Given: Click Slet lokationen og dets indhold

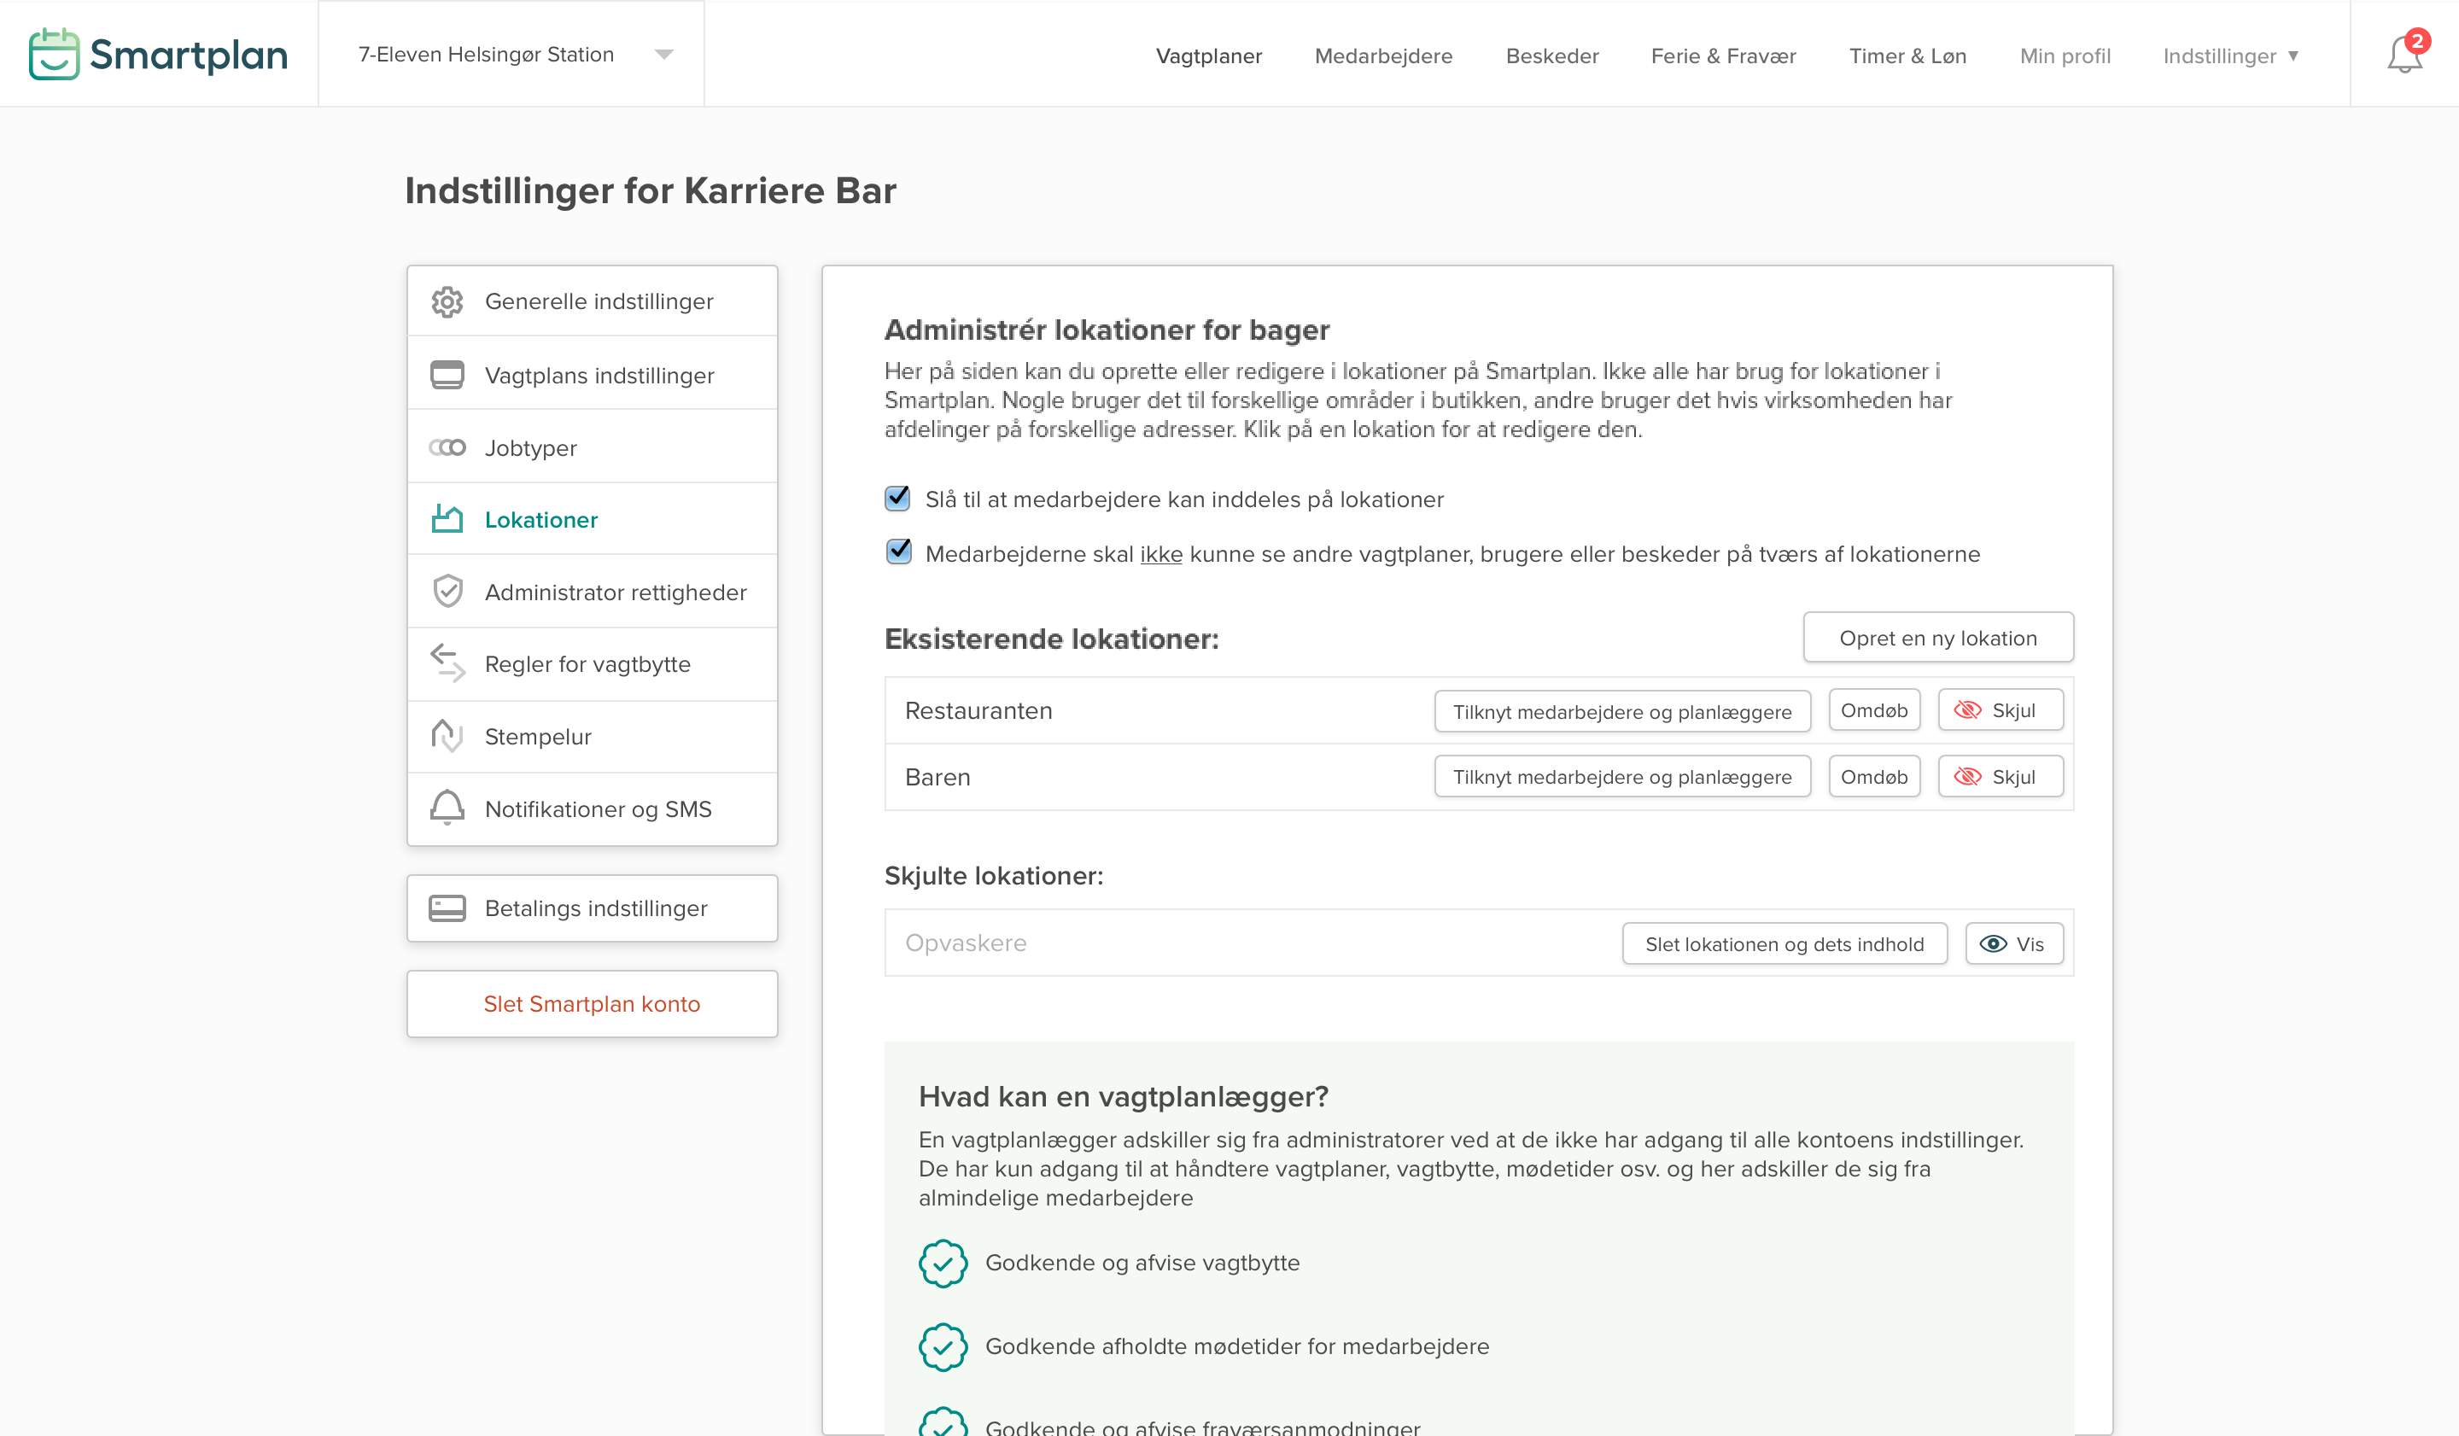Looking at the screenshot, I should point(1784,943).
